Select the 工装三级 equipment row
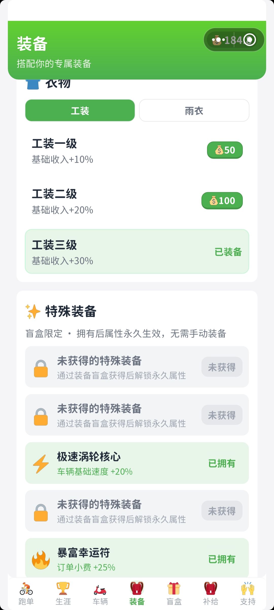 click(x=137, y=251)
